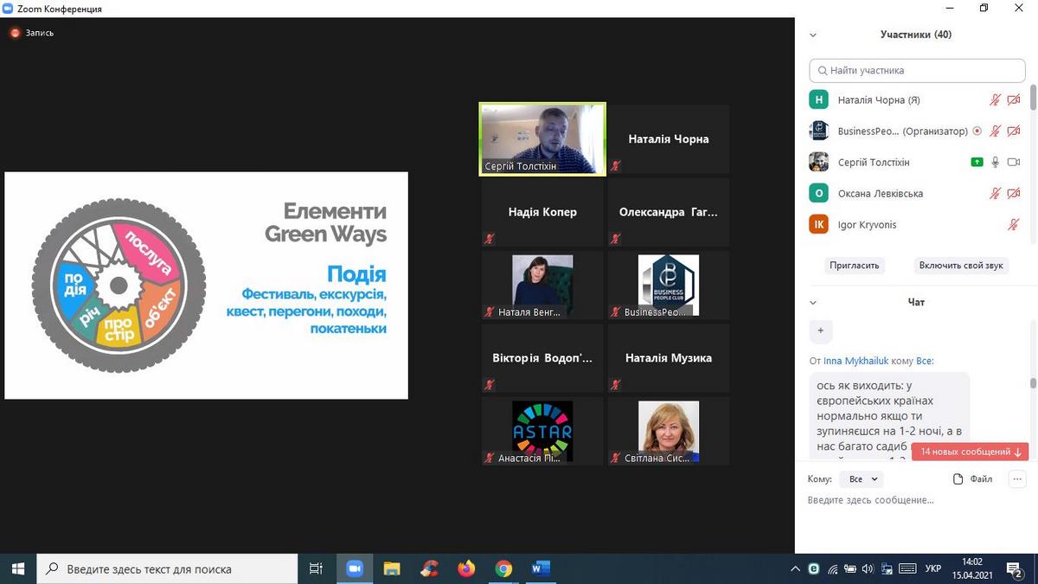Toggle Наталія Чорна's disabled camera icon
1038x584 pixels.
click(1014, 100)
